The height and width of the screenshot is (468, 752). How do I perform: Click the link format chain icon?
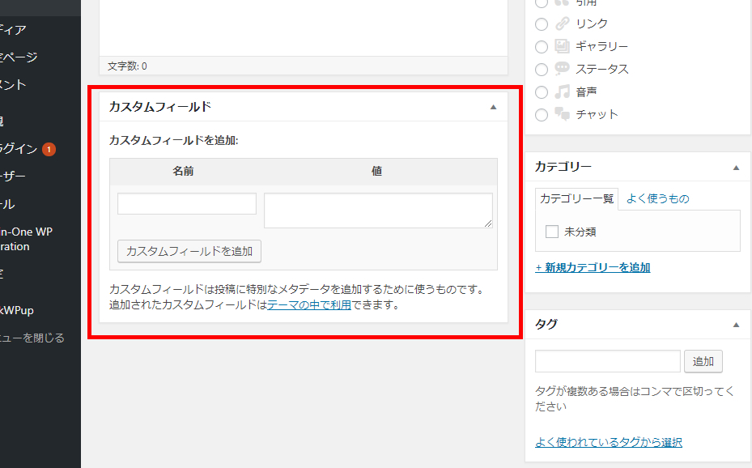pos(563,23)
